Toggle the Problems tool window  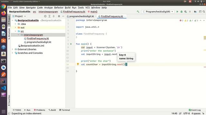click(40, 110)
